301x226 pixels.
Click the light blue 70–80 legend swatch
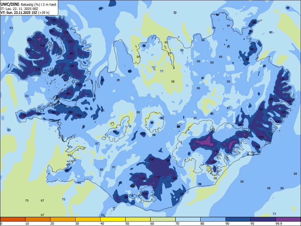pos(188,219)
